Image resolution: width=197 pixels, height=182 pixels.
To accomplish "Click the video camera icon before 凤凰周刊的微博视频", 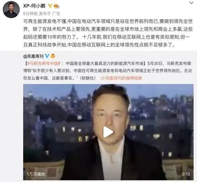I will pyautogui.click(x=103, y=78).
